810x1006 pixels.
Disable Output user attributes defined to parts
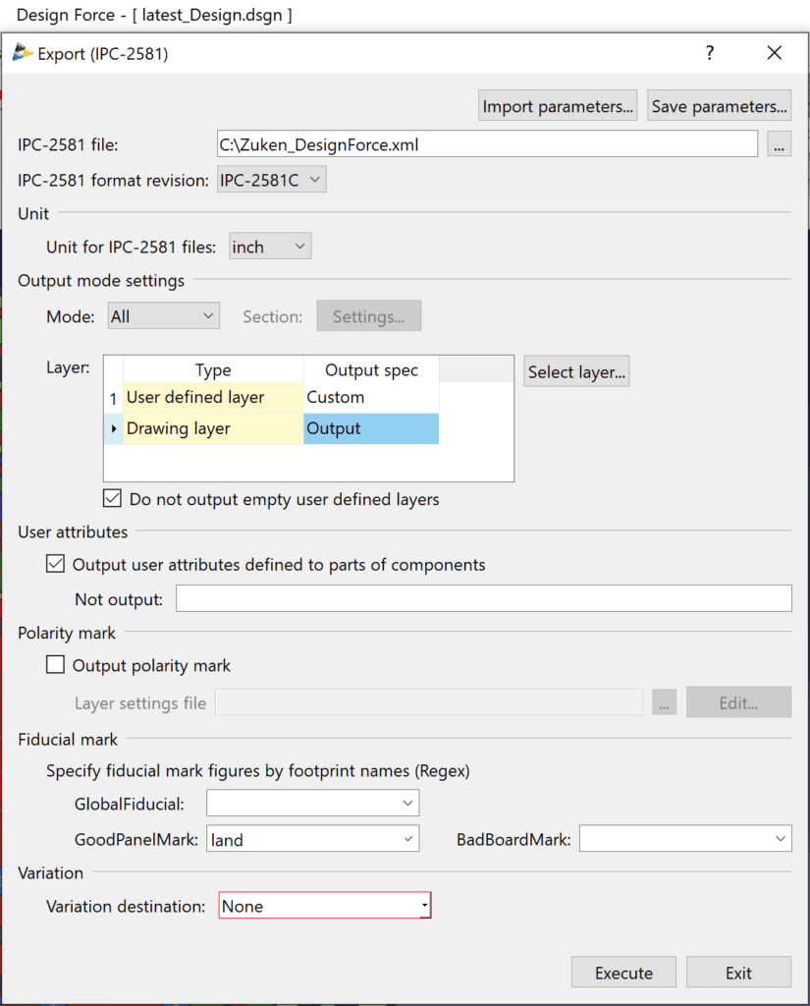pos(54,564)
